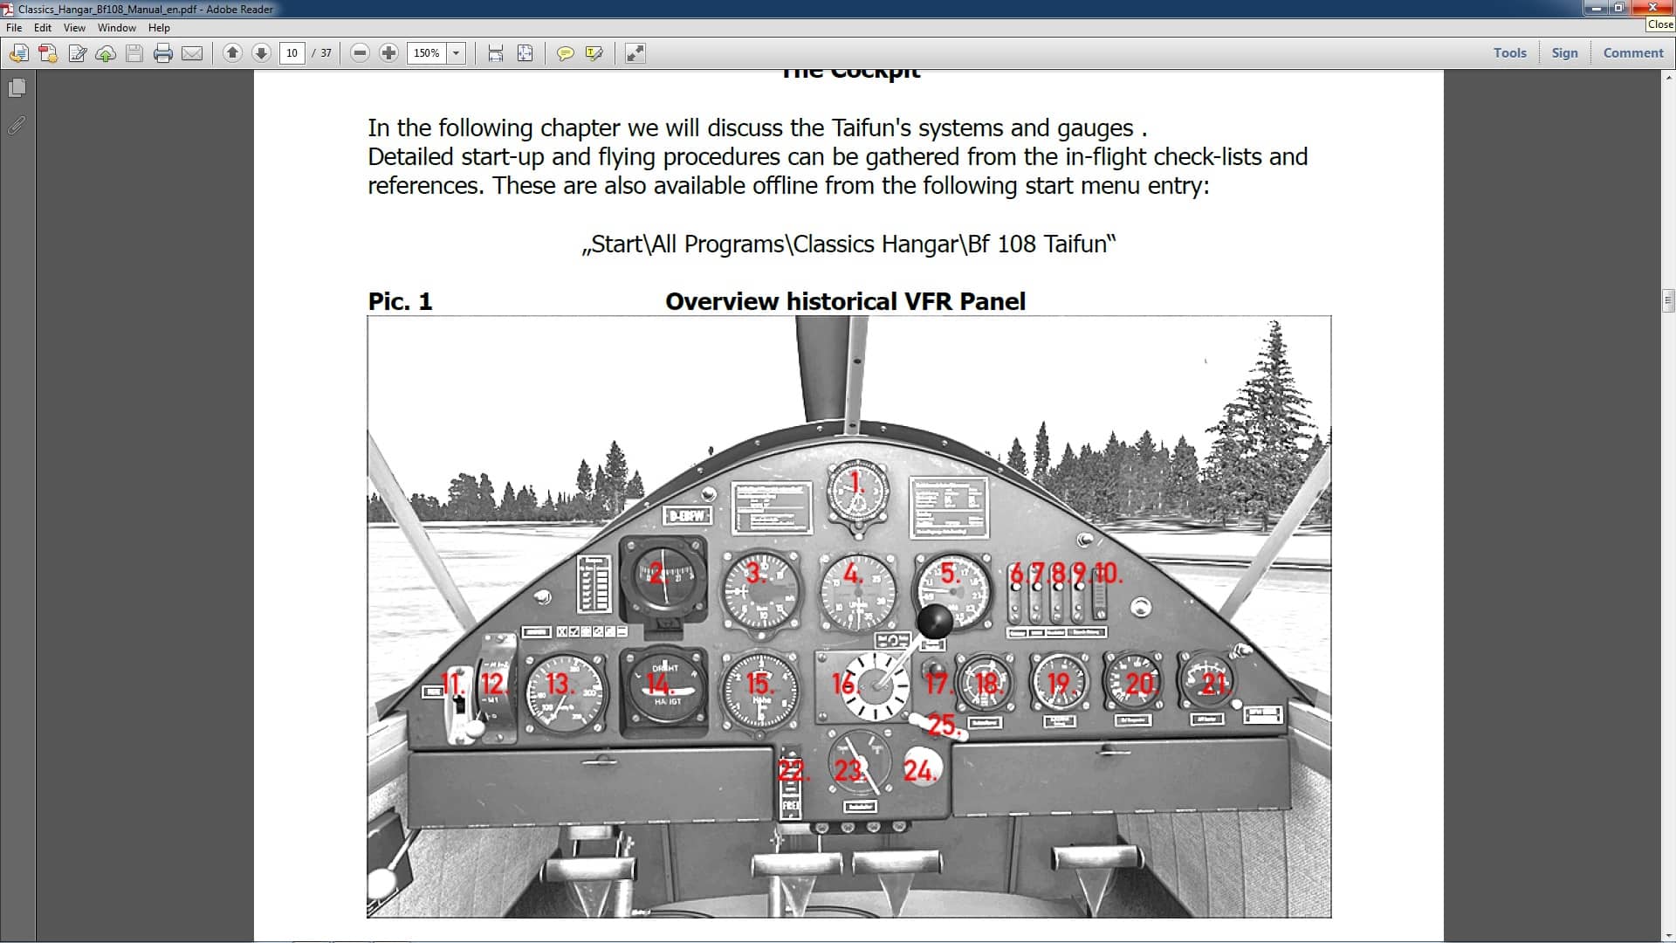1676x943 pixels.
Task: Switch to read mode fullscreen icon
Action: (x=635, y=53)
